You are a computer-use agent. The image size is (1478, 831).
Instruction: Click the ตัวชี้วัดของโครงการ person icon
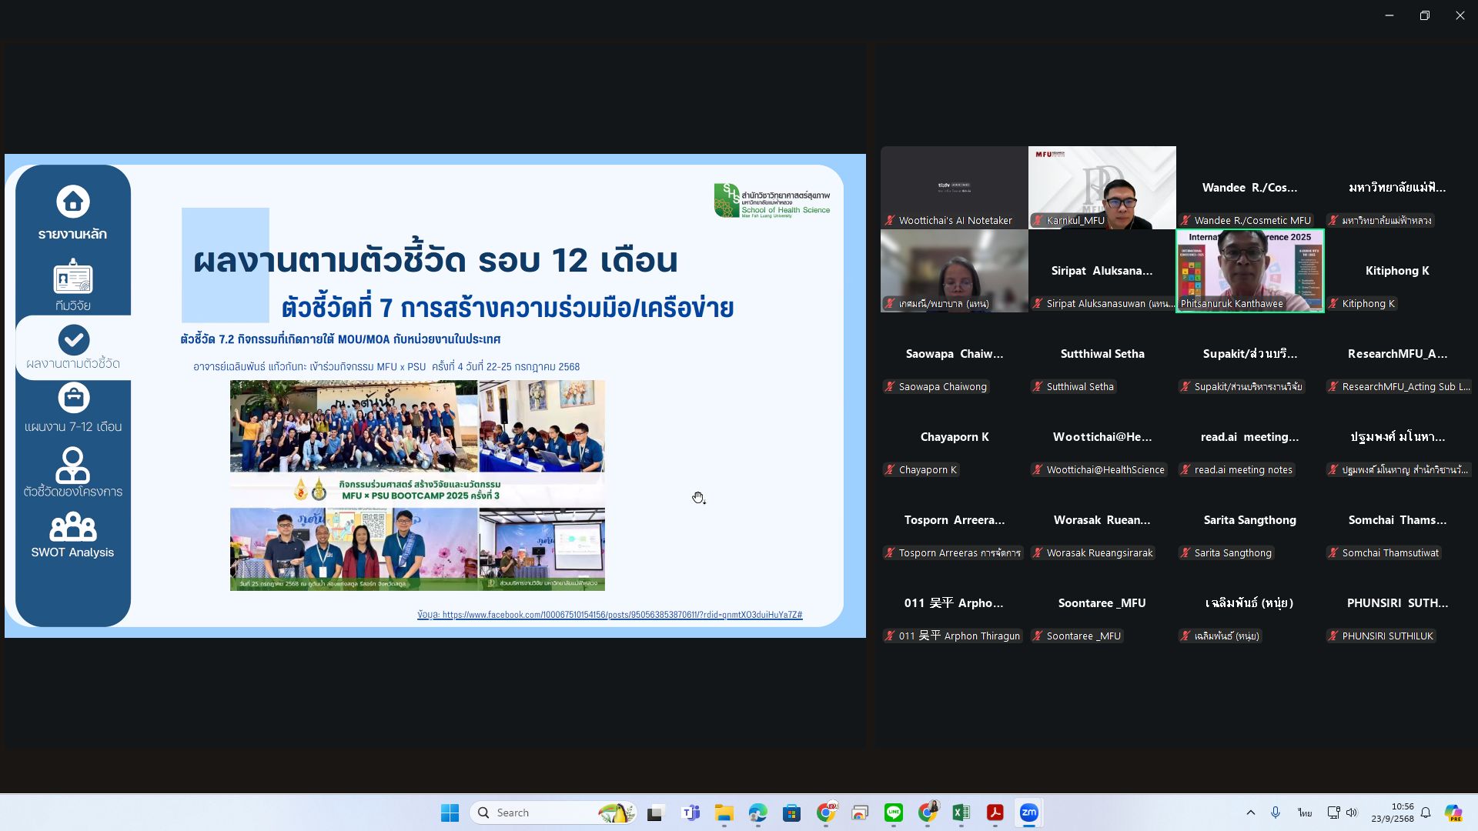click(x=73, y=465)
